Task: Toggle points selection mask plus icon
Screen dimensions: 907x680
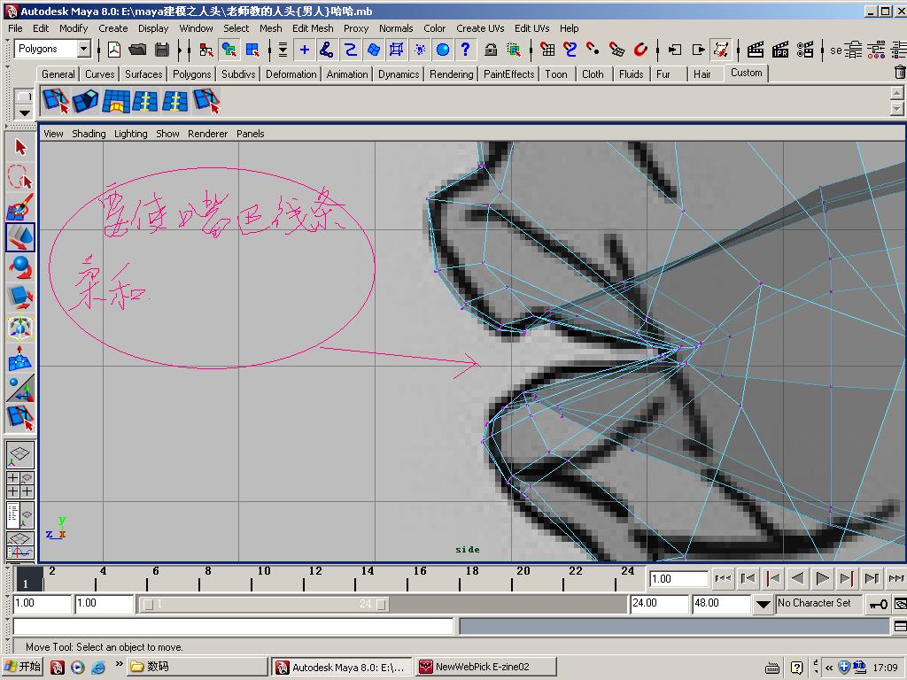Action: pyautogui.click(x=305, y=50)
